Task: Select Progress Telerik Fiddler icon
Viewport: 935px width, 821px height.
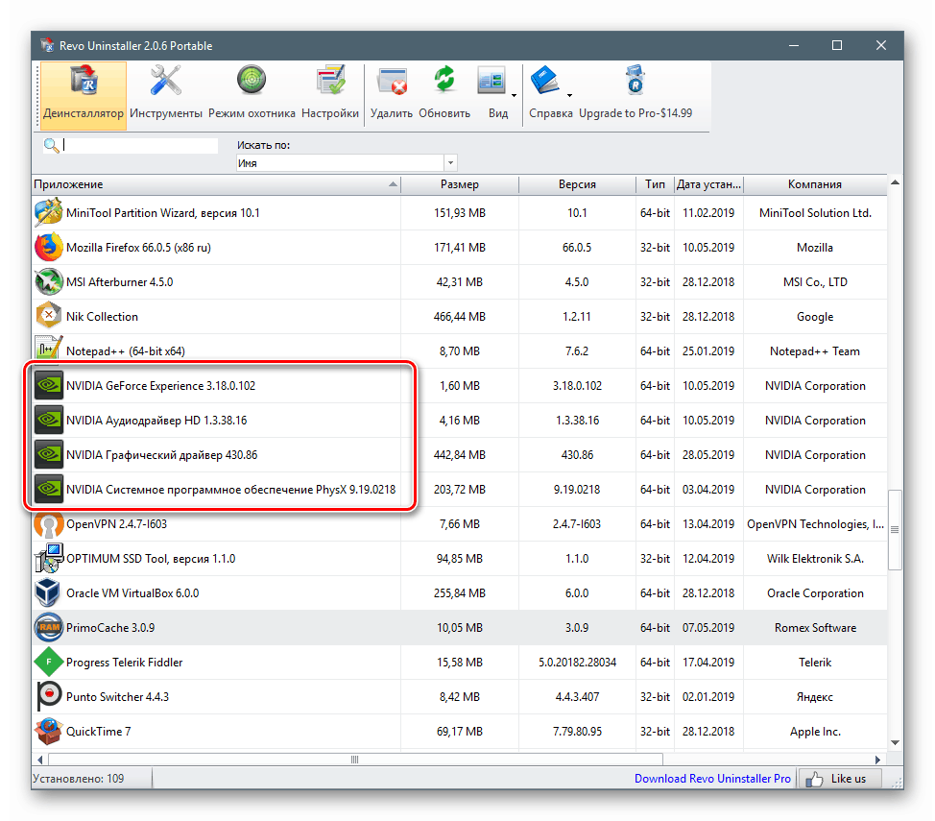Action: [48, 663]
